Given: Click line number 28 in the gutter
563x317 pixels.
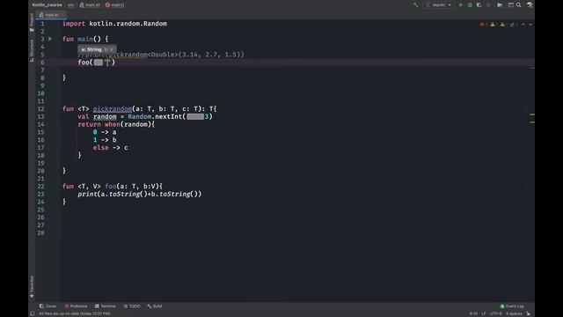Looking at the screenshot, I should tap(41, 232).
